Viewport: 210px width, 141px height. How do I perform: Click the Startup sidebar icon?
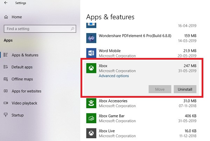point(6,115)
